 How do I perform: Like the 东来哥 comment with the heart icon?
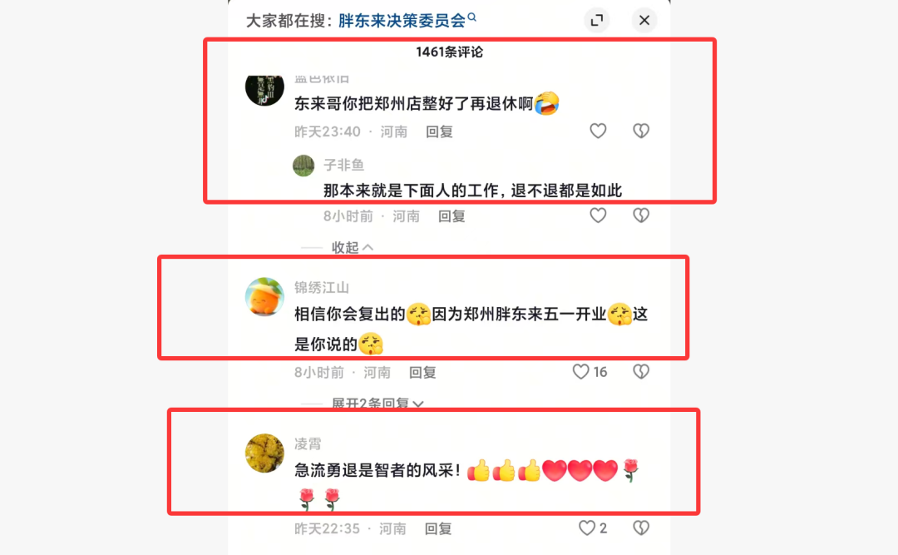(x=598, y=131)
